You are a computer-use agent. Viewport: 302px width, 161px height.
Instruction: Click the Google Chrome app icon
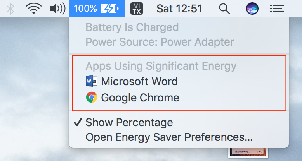point(92,97)
